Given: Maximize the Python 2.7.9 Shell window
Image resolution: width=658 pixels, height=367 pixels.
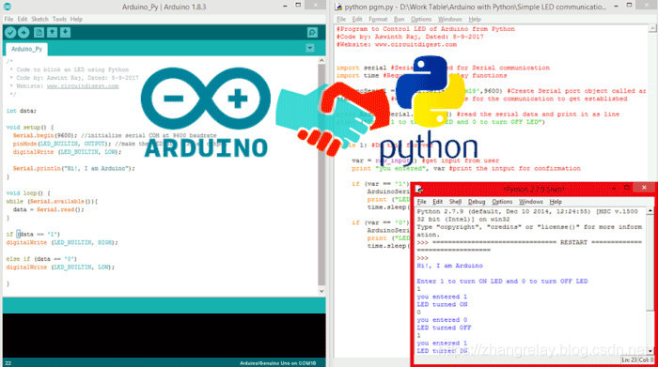Looking at the screenshot, I should 627,188.
